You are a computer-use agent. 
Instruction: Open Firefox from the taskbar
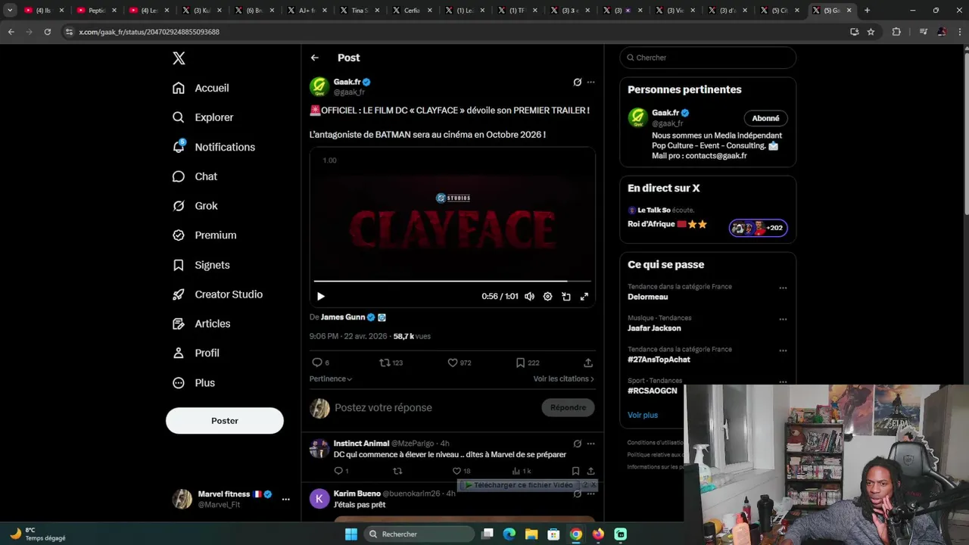point(598,534)
